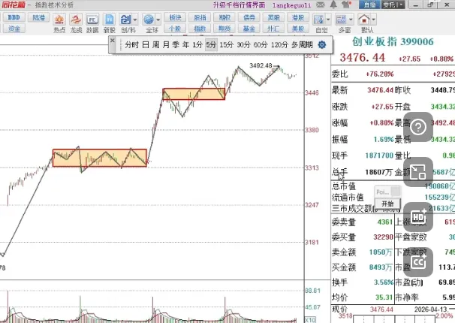Viewport: 455px width, 323px height.
Task: Expand the 默认 dropdown arrow
Action: click(x=373, y=20)
